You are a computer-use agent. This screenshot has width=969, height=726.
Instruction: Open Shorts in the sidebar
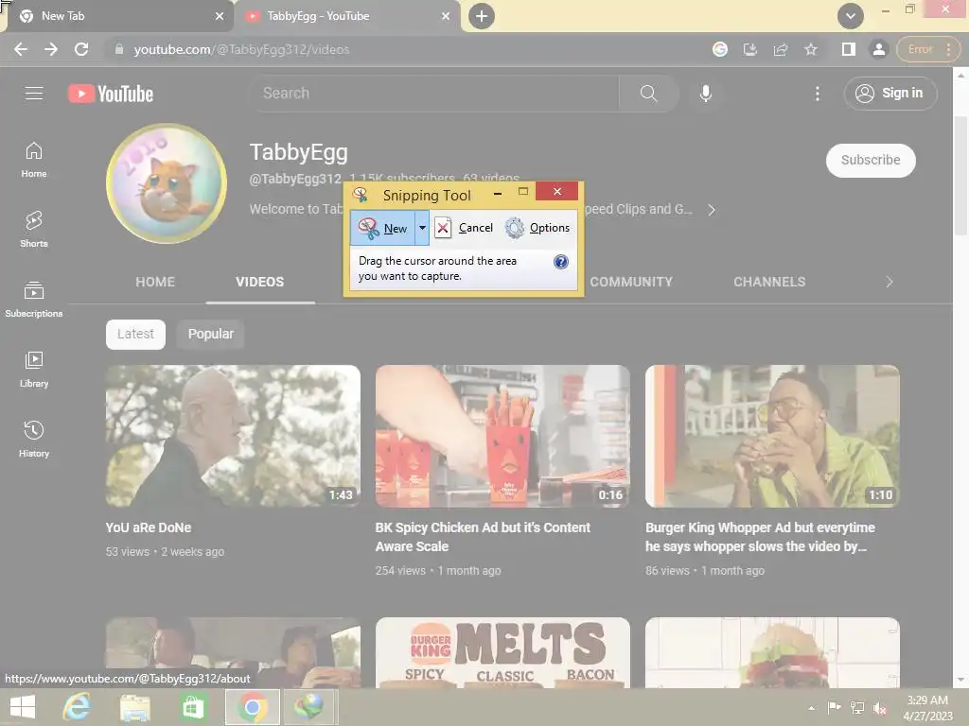click(x=34, y=229)
